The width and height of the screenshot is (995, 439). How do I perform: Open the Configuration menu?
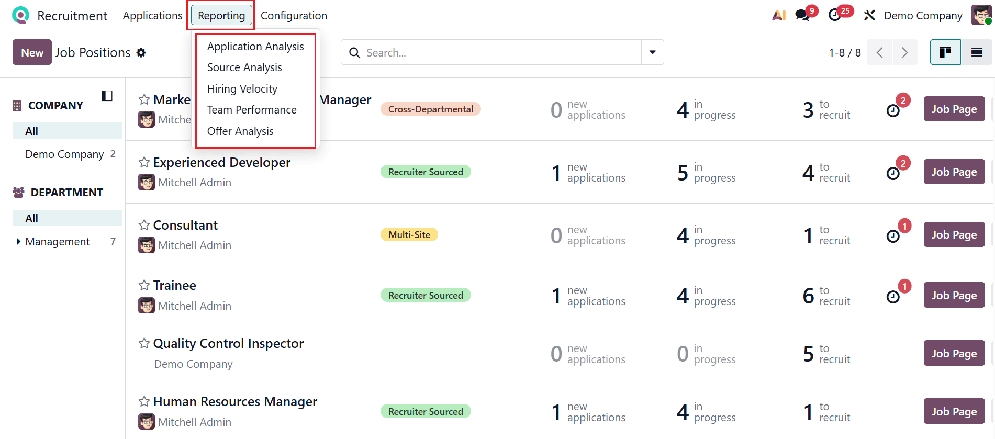pyautogui.click(x=294, y=15)
